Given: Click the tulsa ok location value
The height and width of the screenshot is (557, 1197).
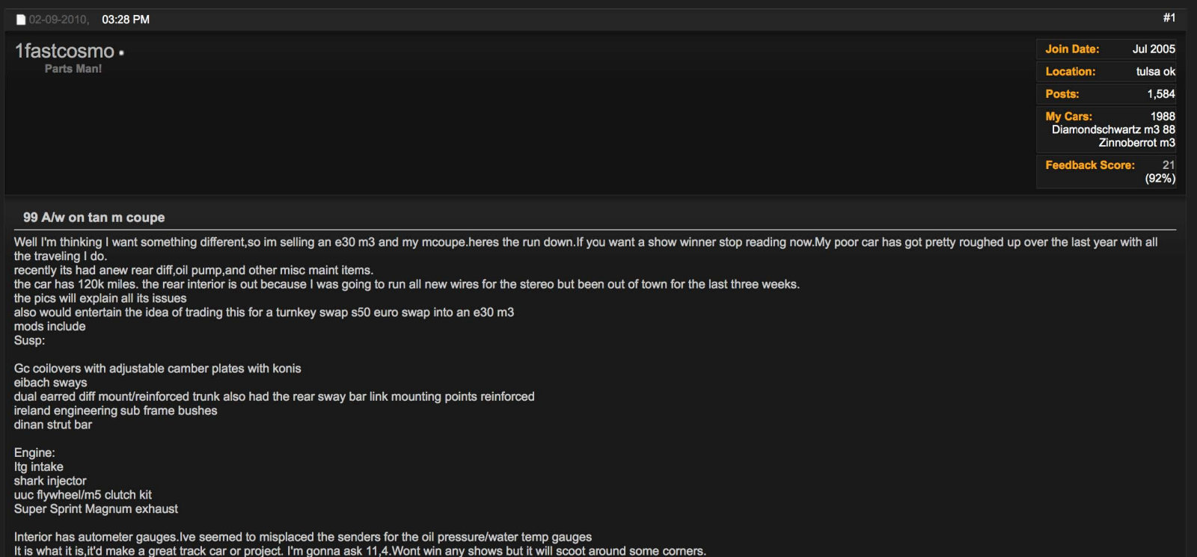Looking at the screenshot, I should coord(1156,72).
